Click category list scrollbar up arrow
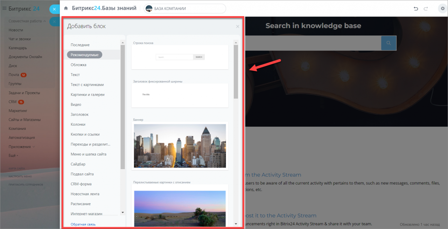The width and height of the screenshot is (448, 229). point(122,43)
